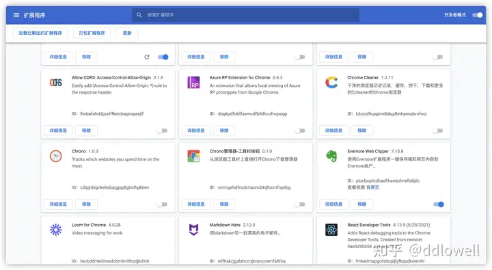Toggle developer mode switch
Image resolution: width=492 pixels, height=270 pixels.
477,15
